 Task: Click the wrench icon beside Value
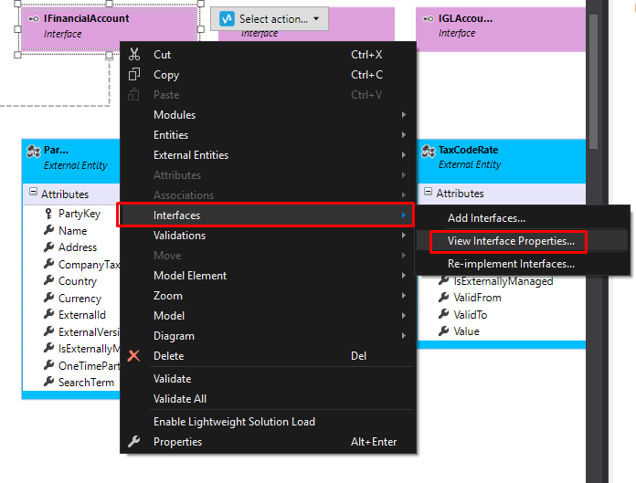tap(444, 331)
